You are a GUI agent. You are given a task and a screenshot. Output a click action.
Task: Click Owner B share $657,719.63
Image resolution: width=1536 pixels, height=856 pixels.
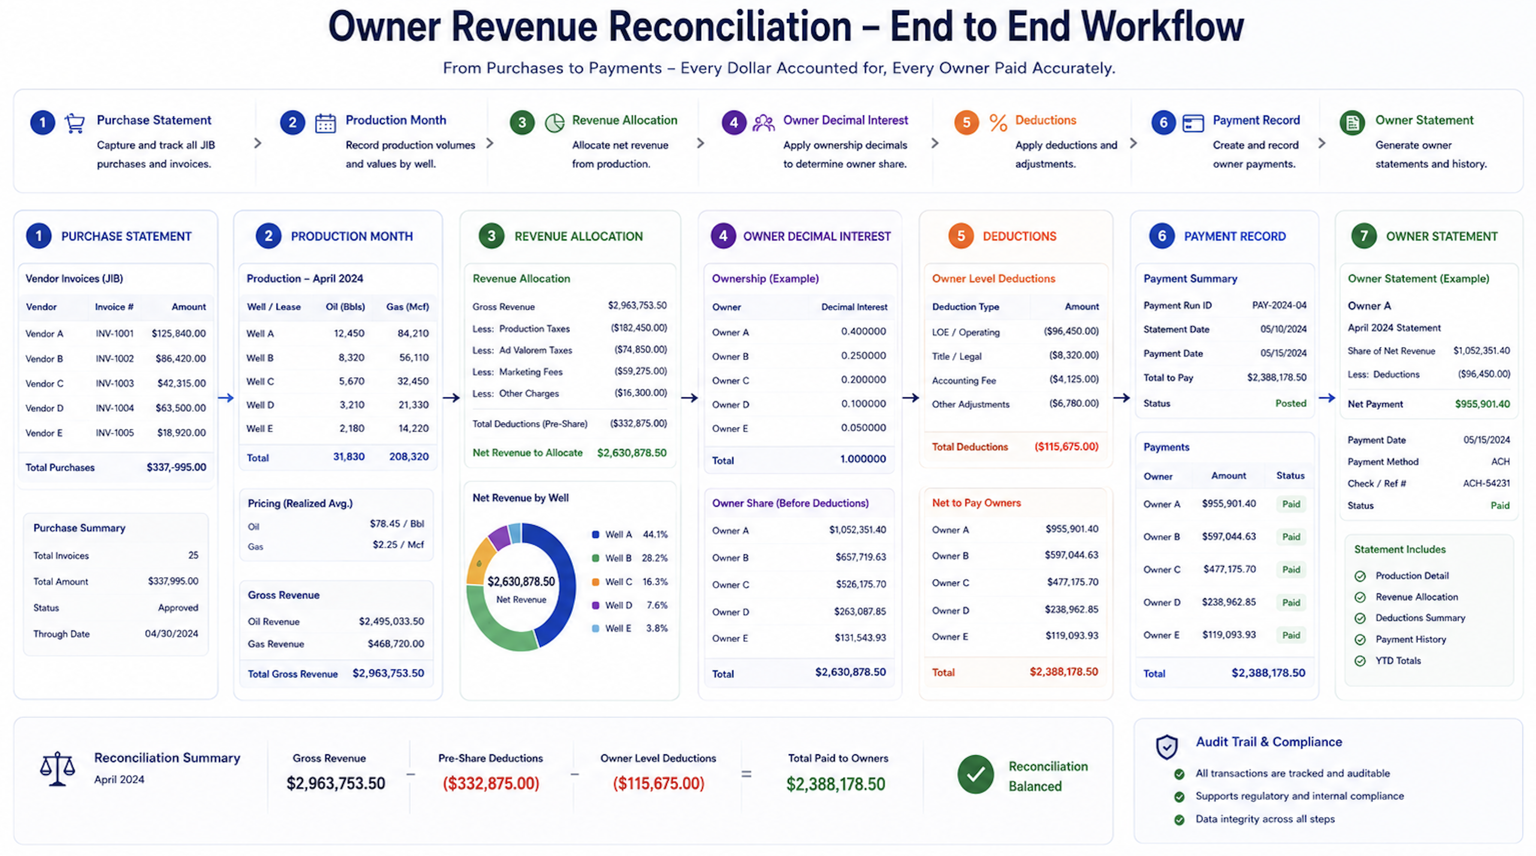tap(860, 557)
